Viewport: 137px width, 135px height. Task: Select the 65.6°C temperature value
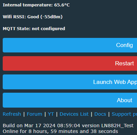[62, 5]
